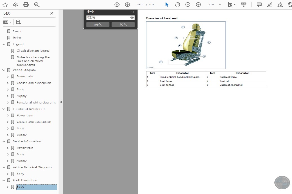292x194 pixels.
Task: Expand Supply under Wiring Diagram
Action: tap(8, 96)
